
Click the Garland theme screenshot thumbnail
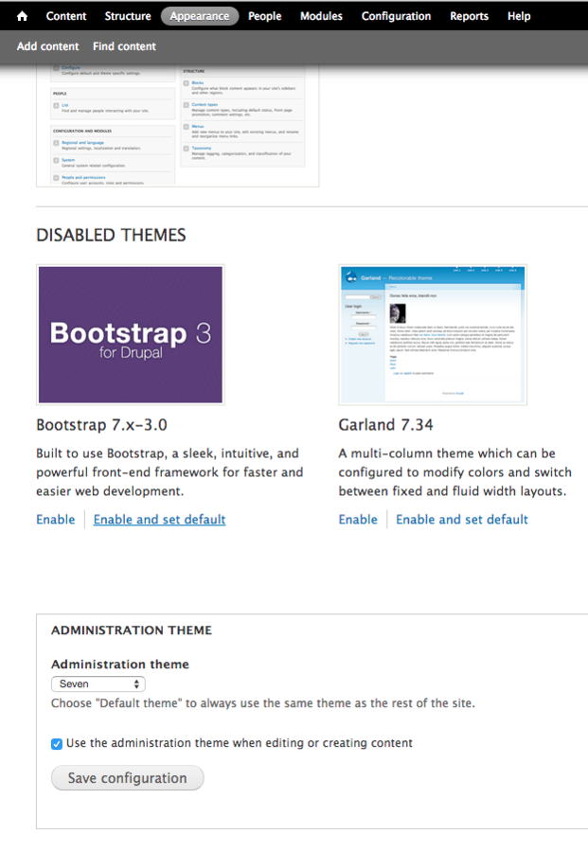pyautogui.click(x=433, y=335)
